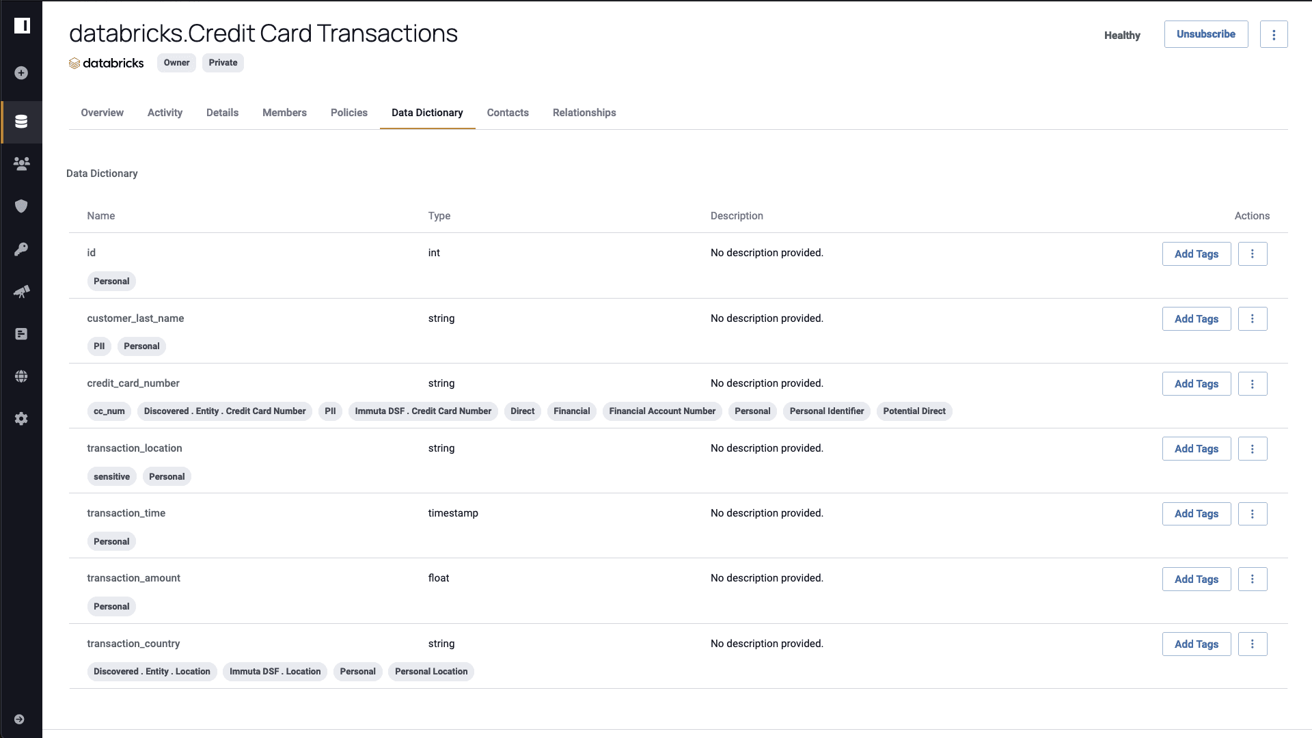Click the Healthy status indicator

(x=1122, y=35)
